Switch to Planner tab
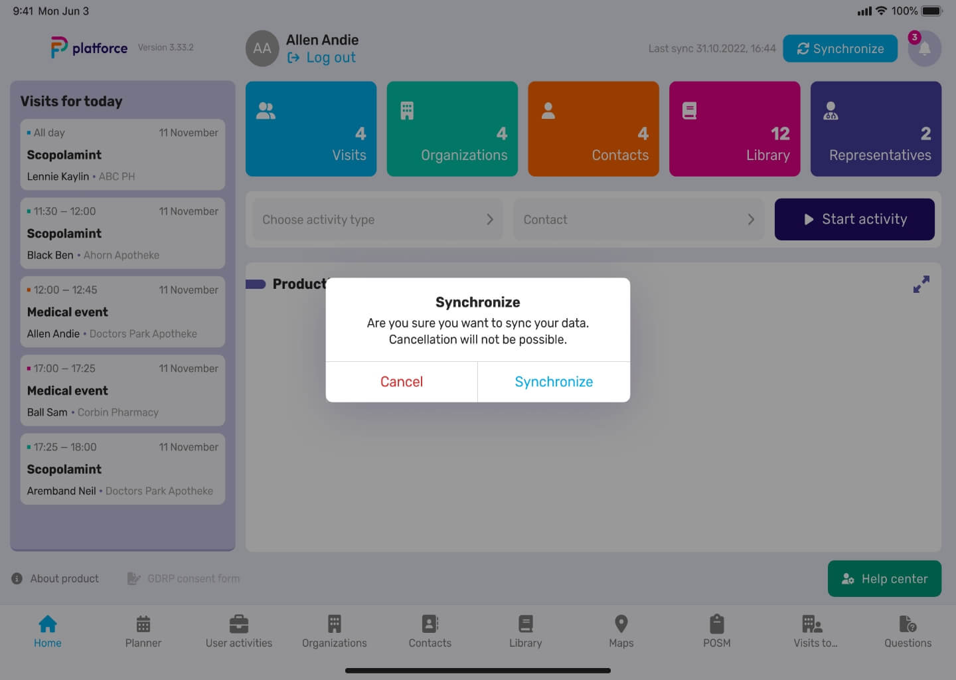The width and height of the screenshot is (956, 680). point(143,632)
